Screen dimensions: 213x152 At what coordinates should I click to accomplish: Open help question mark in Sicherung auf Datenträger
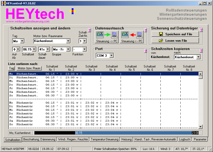(201, 30)
